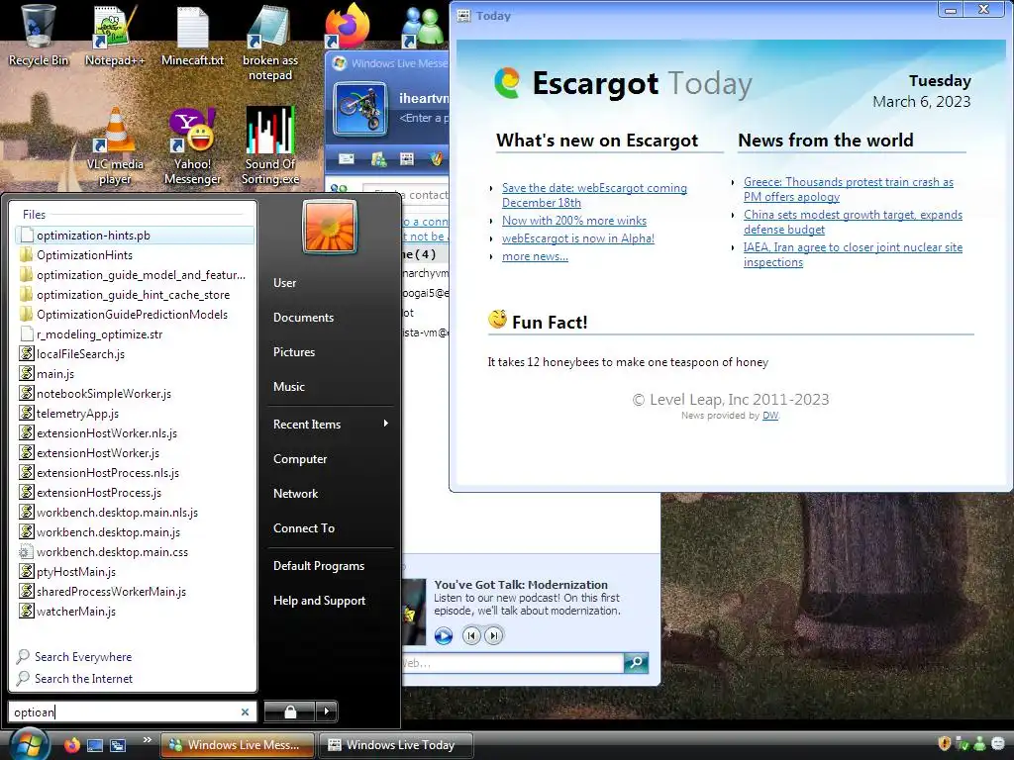Image resolution: width=1014 pixels, height=760 pixels.
Task: Open notebookSimpleWorker.js search result
Action: (135, 394)
